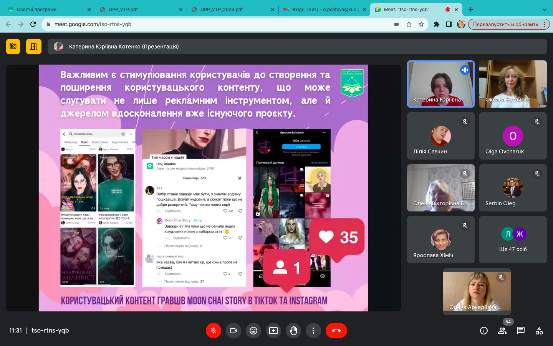The height and width of the screenshot is (346, 553).
Task: Open more options three-dot menu
Action: (313, 331)
